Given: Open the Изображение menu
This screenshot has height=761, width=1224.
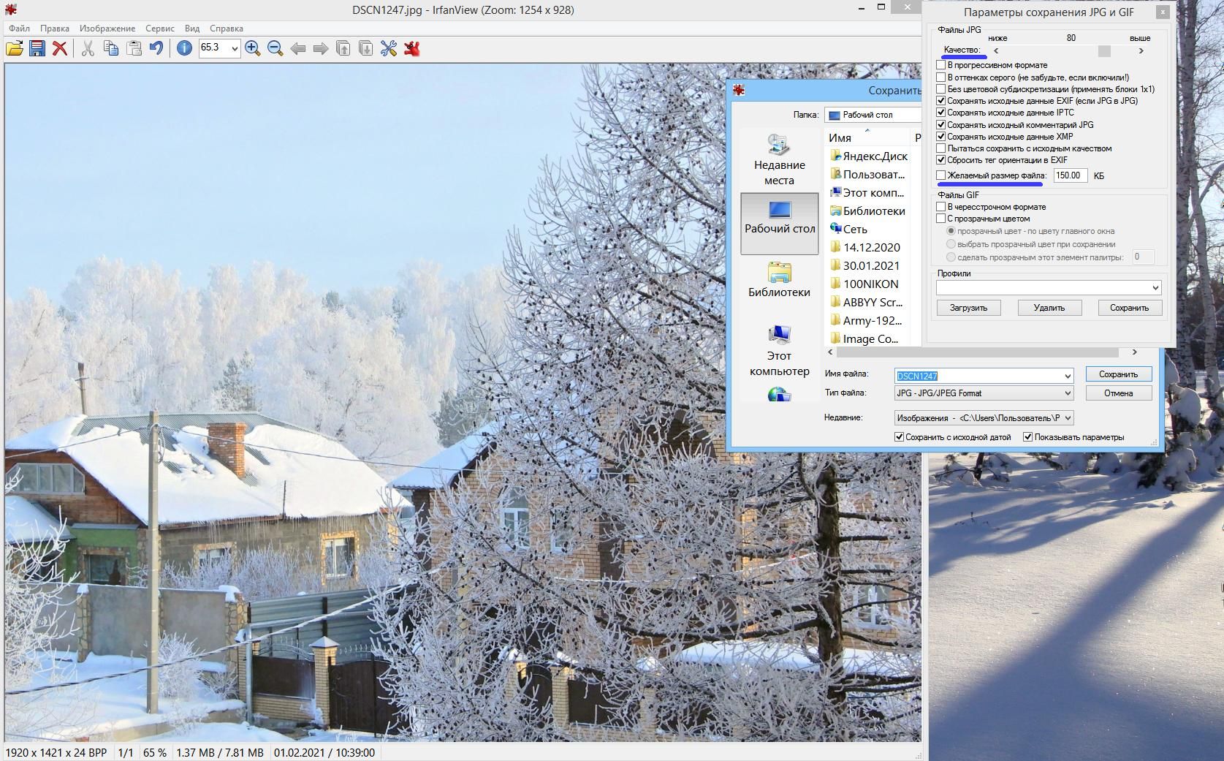Looking at the screenshot, I should tap(107, 29).
